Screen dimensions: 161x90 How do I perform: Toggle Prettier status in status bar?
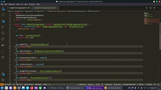coord(149,84)
